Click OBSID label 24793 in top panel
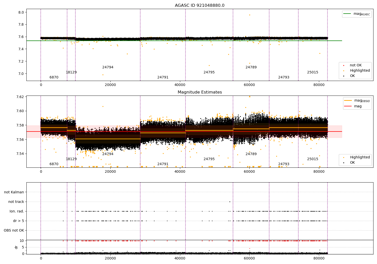Image resolution: width=377 pixels, height=264 pixels. point(284,77)
